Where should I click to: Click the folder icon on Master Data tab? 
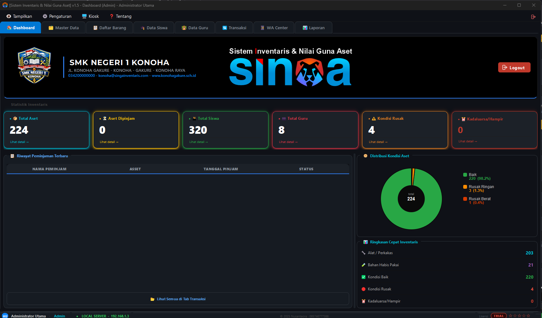51,28
